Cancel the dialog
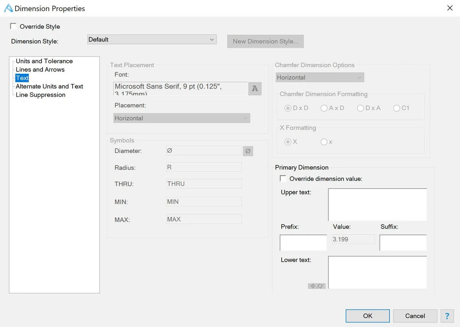Screen dimensions: 460x327 tap(415, 316)
